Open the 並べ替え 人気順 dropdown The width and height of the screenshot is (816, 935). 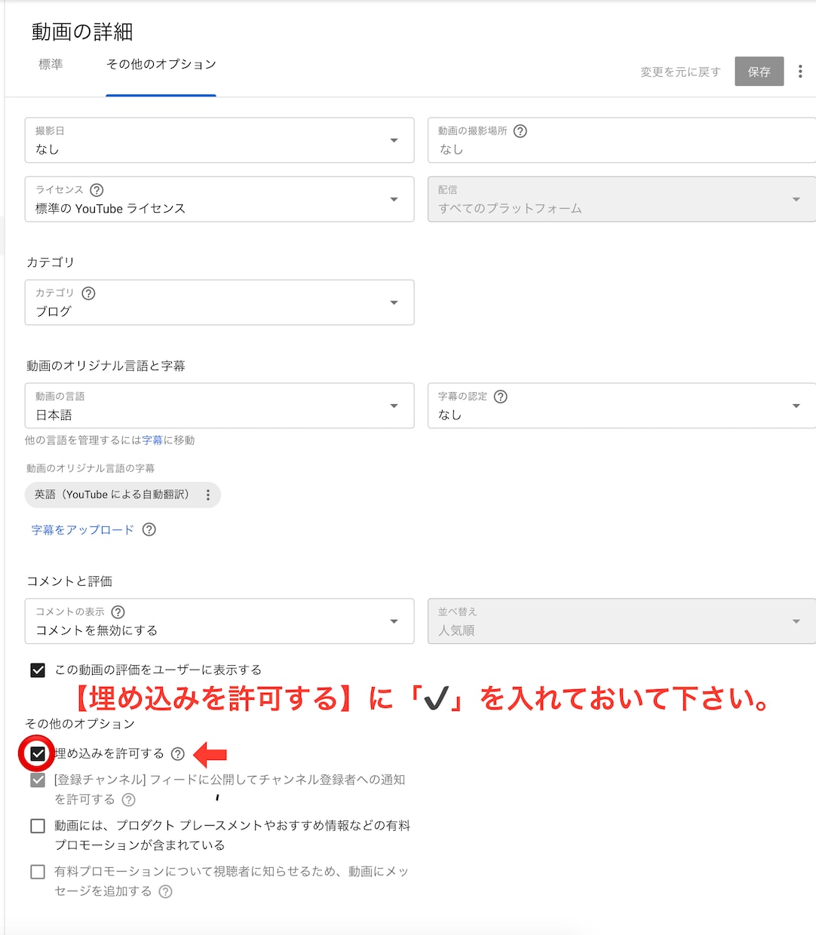621,621
